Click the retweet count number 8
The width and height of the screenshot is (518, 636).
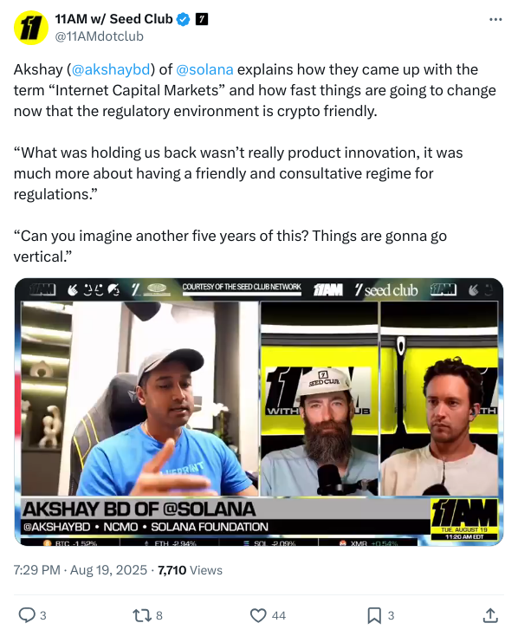(x=159, y=616)
